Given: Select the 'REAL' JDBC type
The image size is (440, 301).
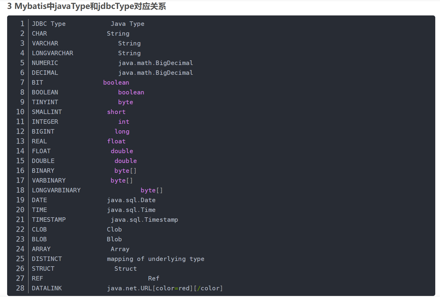Looking at the screenshot, I should point(39,141).
